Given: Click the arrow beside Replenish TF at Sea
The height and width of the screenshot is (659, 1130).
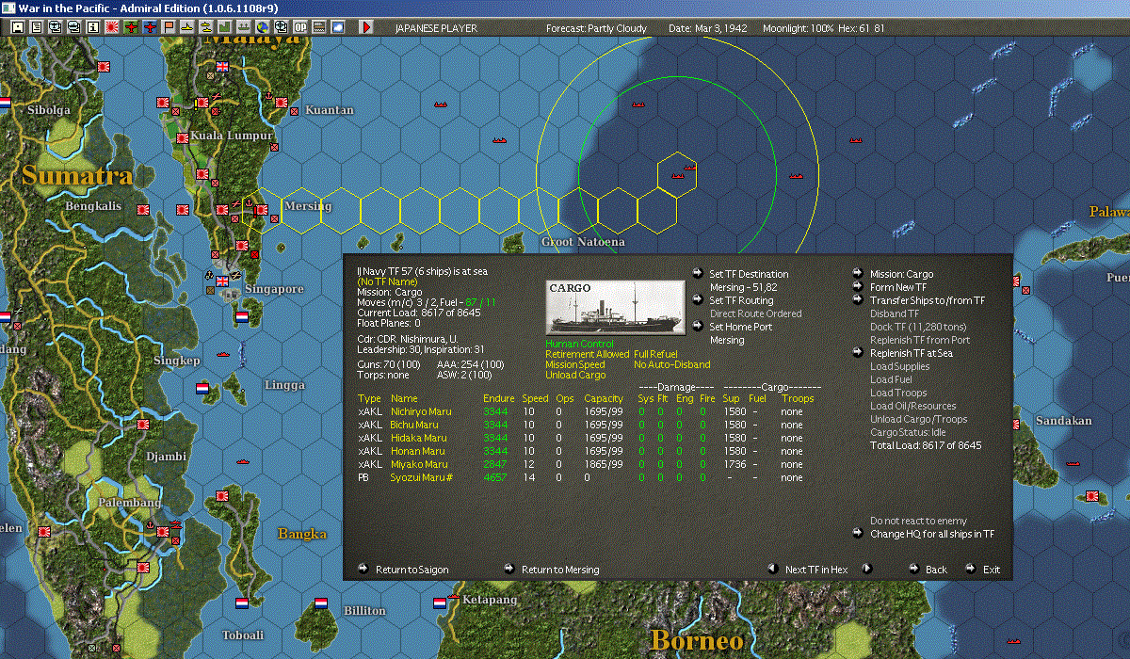Looking at the screenshot, I should click(858, 353).
